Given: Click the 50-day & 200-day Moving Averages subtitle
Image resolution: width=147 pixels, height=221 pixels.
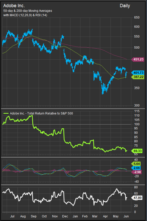Looking at the screenshot, I should pyautogui.click(x=27, y=11).
